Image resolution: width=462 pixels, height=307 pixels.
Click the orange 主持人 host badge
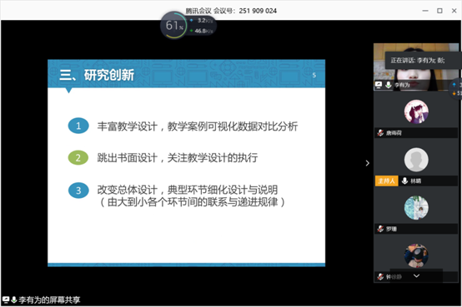pos(387,181)
